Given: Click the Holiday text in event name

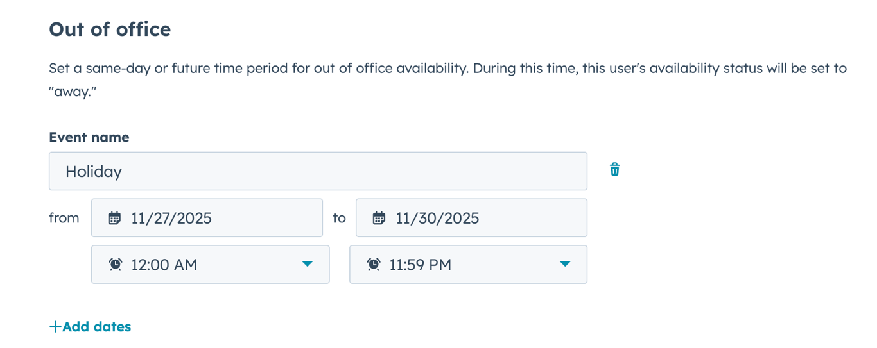Looking at the screenshot, I should [94, 172].
